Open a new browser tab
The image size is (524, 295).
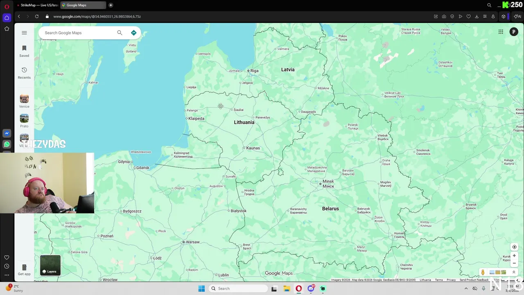point(111,5)
